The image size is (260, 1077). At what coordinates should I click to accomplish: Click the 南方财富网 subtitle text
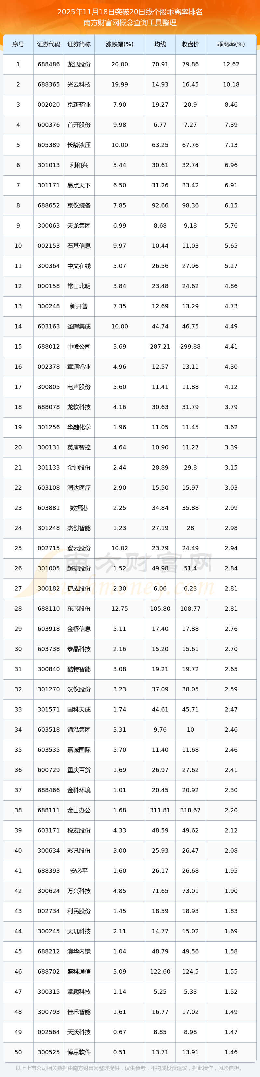(130, 22)
